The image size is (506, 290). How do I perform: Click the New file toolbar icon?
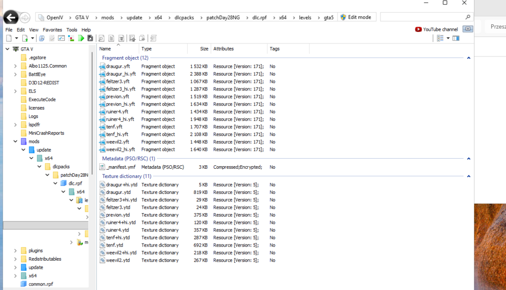click(x=9, y=38)
